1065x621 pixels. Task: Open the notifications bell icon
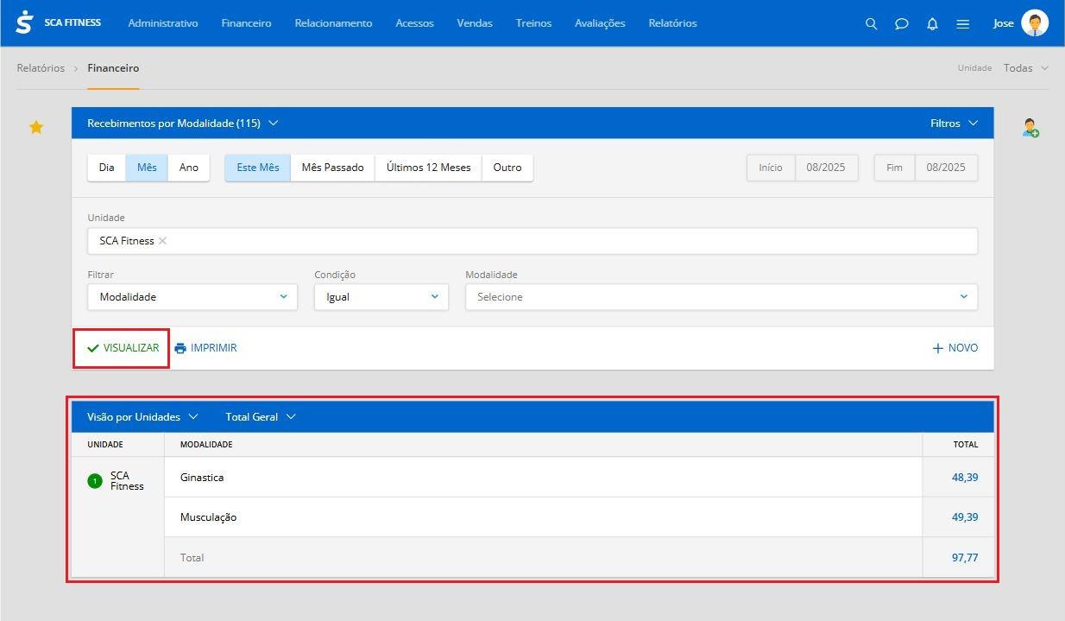point(932,23)
